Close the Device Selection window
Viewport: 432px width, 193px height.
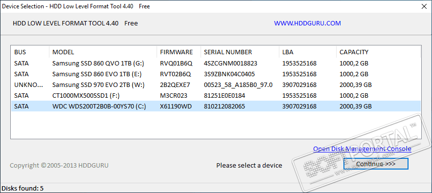[x=424, y=7]
